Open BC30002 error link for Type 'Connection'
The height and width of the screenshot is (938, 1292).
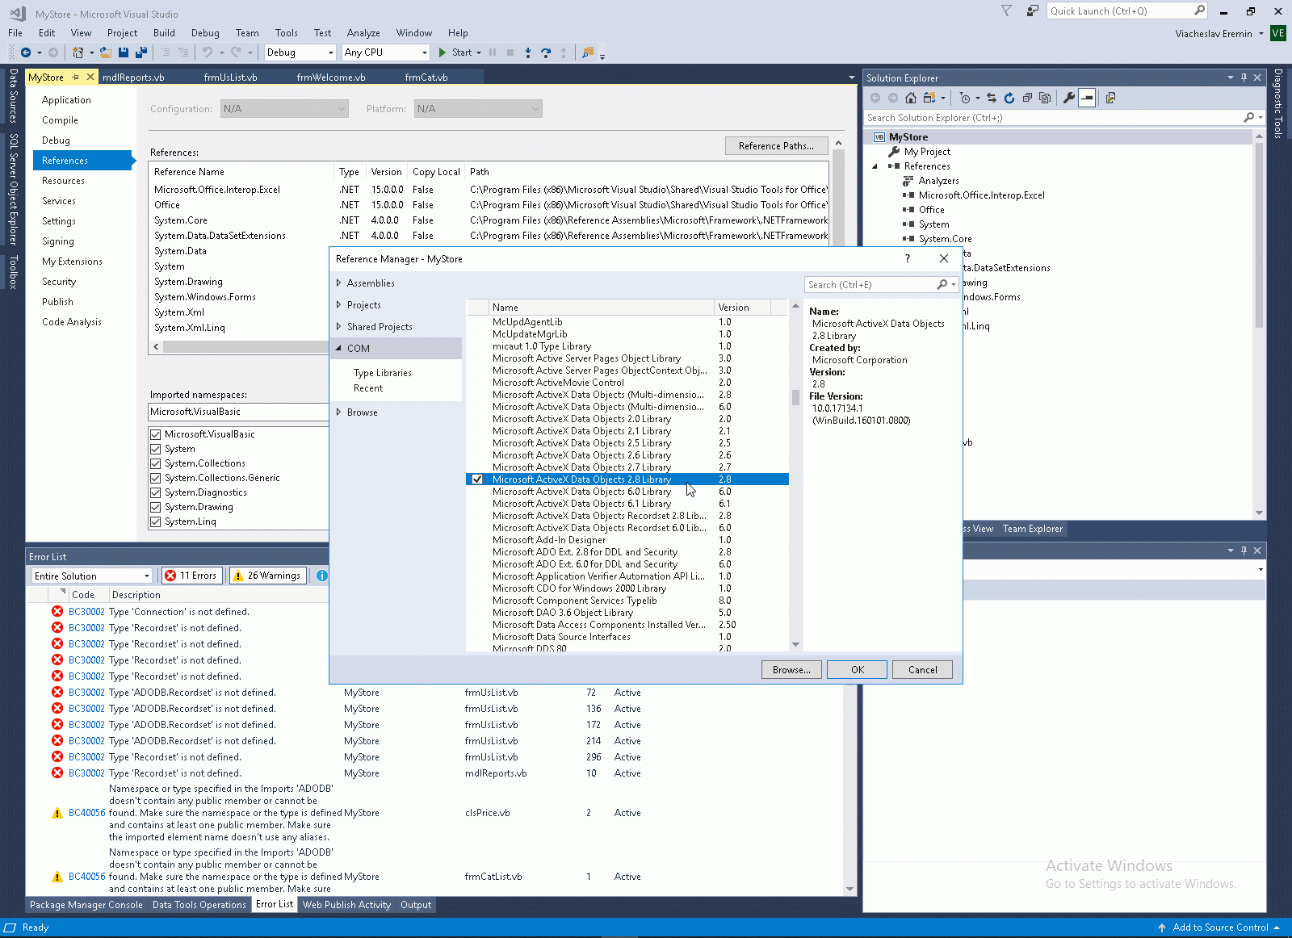point(86,612)
